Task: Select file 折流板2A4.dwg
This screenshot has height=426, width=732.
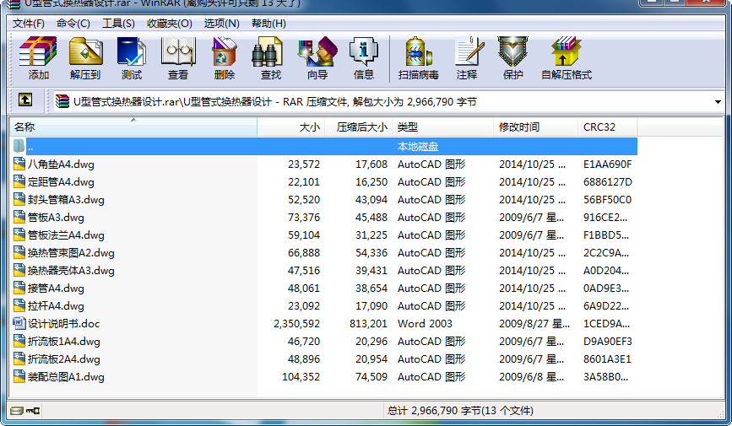Action: pos(64,359)
